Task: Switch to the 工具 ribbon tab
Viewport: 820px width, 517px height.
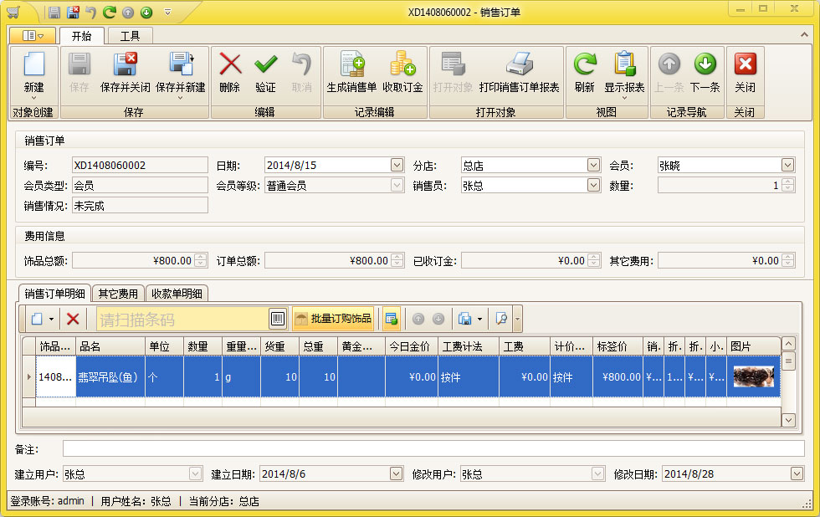Action: point(131,35)
